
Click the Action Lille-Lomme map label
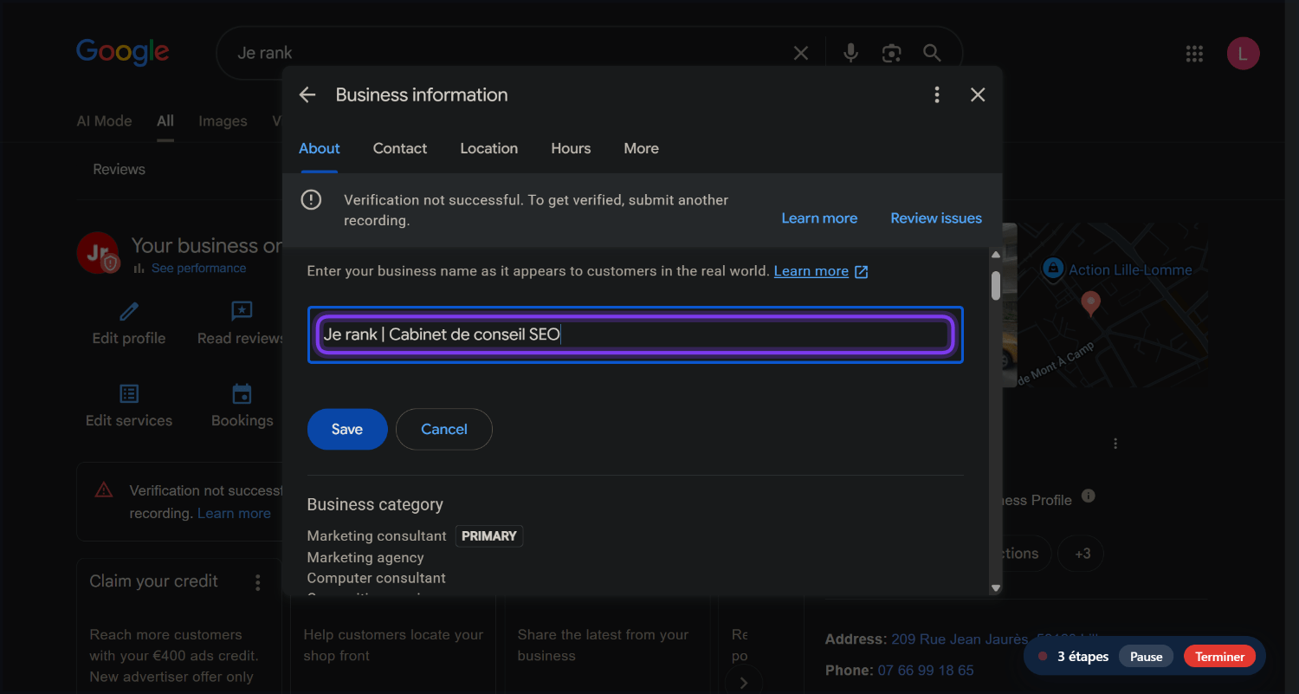tap(1130, 270)
